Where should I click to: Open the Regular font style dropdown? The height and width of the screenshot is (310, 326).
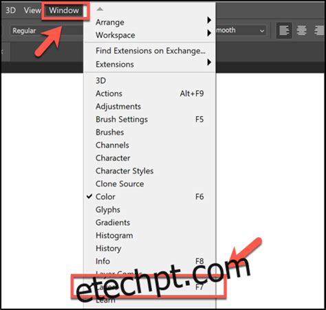47,30
